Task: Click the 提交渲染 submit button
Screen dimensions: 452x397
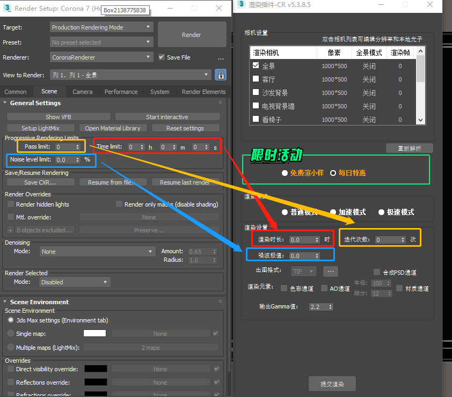Action: (332, 384)
